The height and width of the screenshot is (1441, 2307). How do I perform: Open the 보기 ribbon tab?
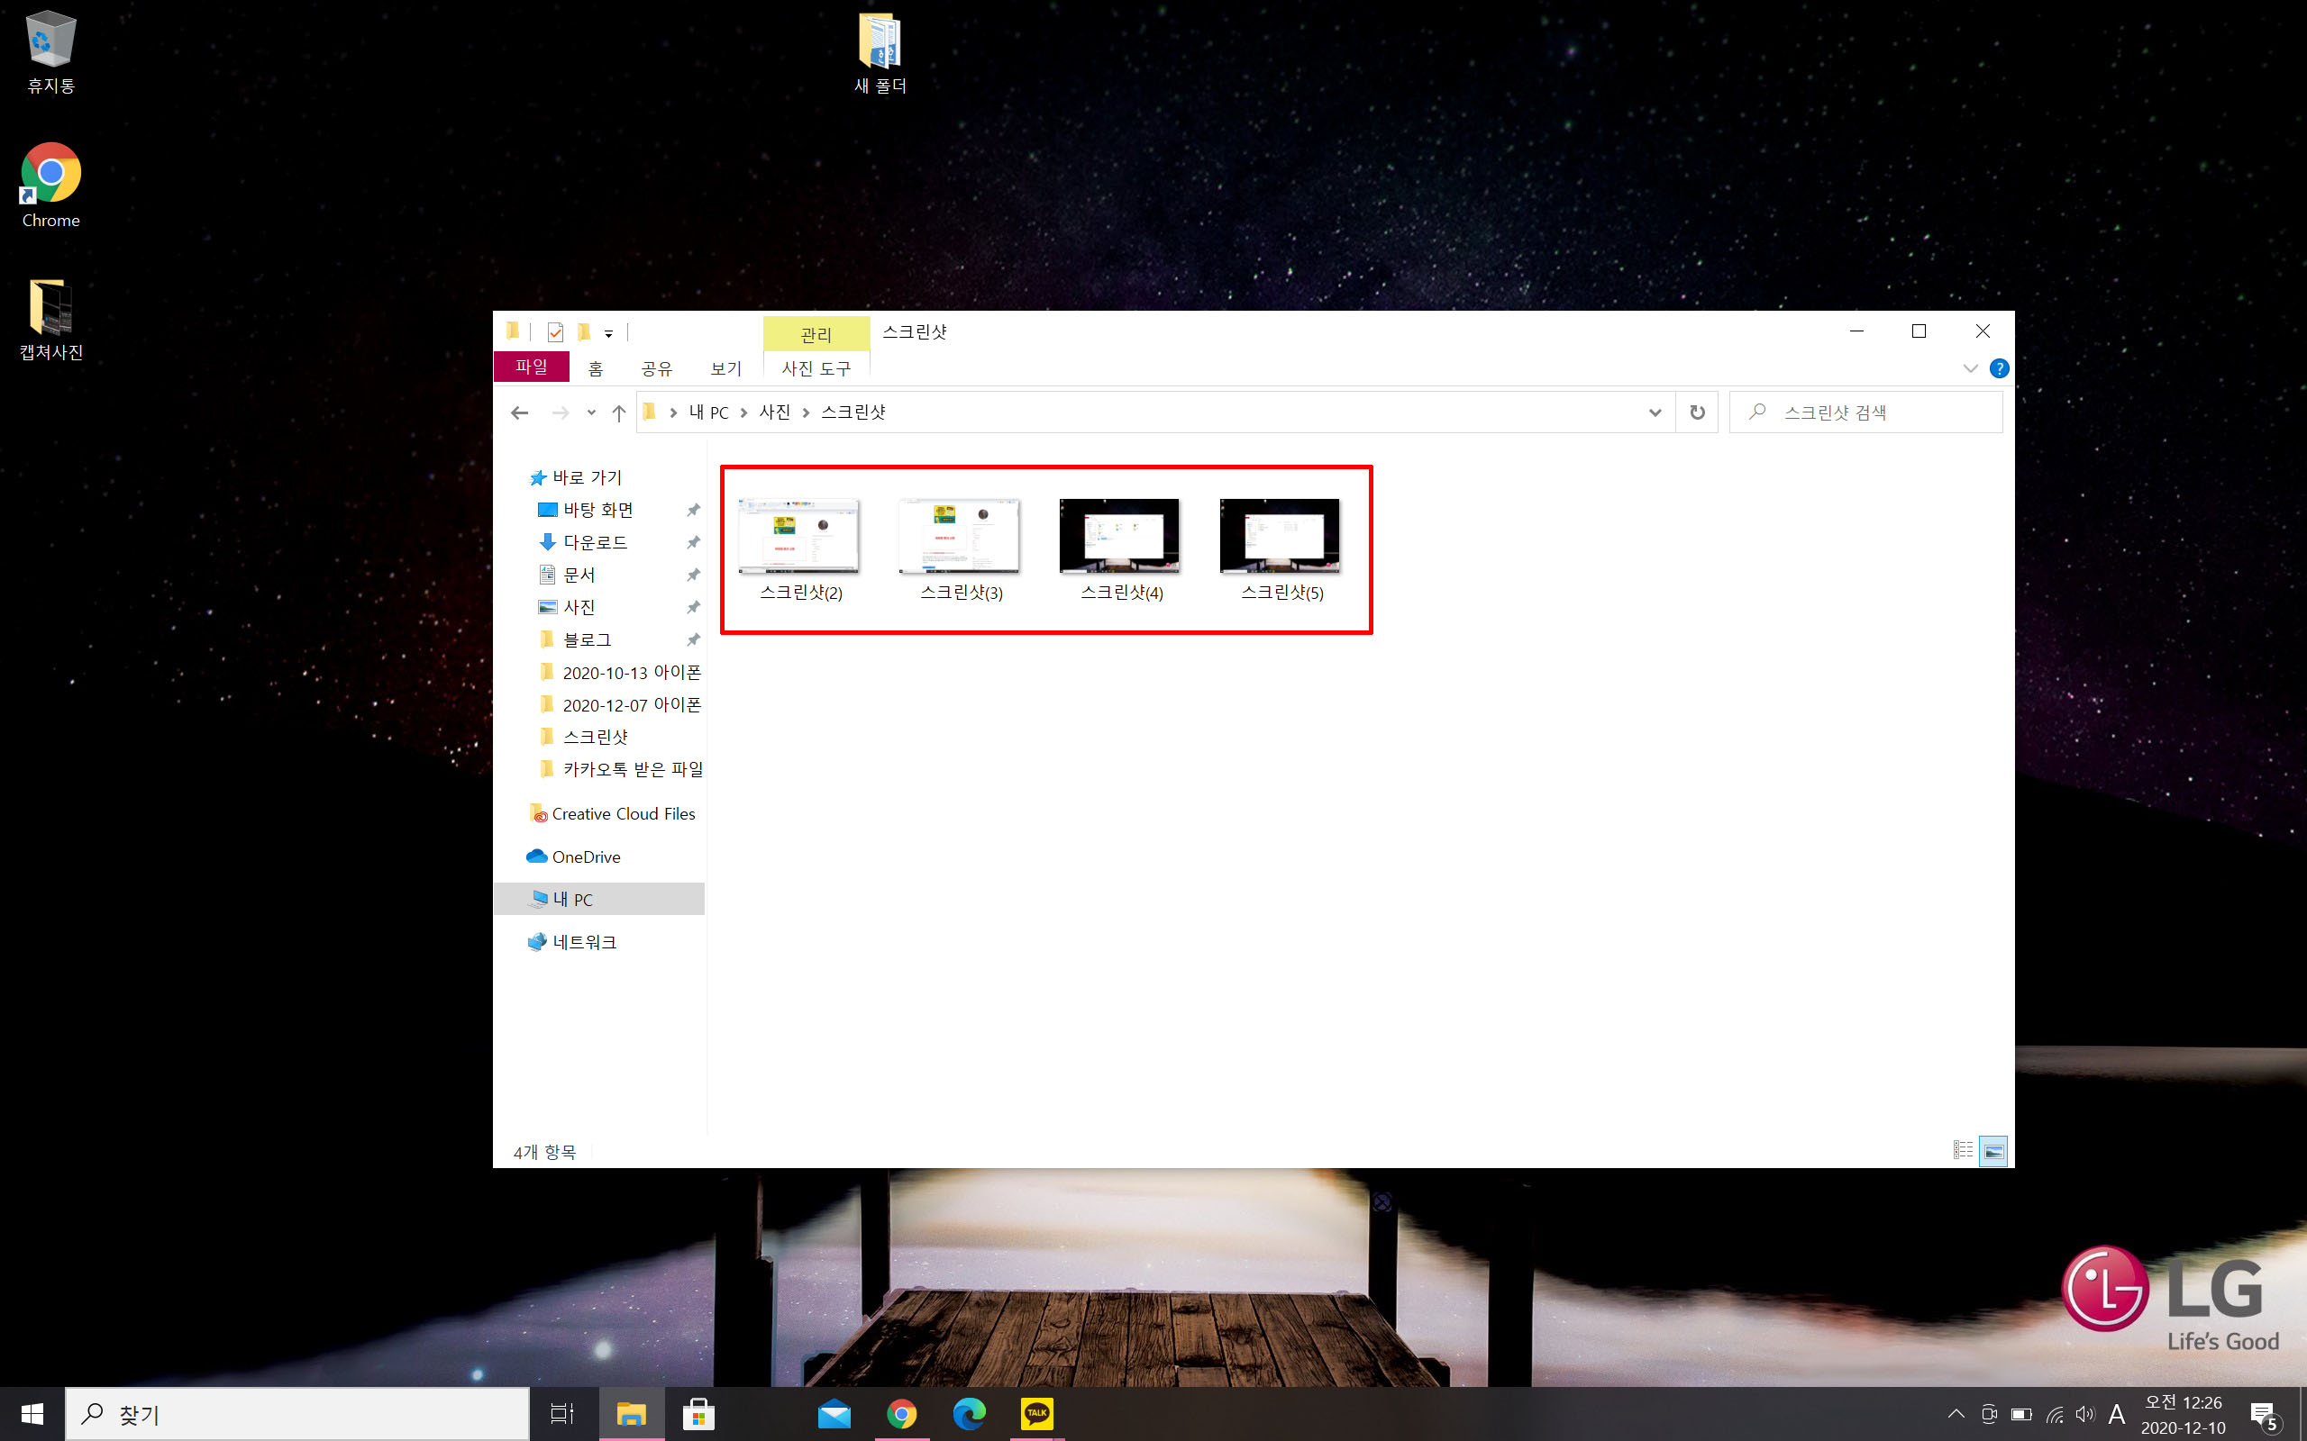tap(725, 367)
